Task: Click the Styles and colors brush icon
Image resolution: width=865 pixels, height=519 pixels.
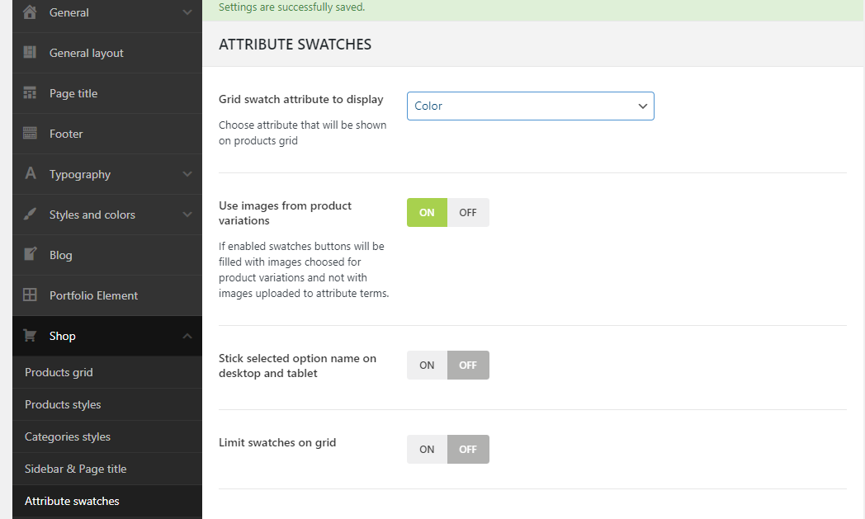Action: pos(31,215)
